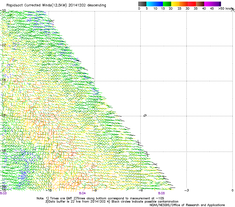The width and height of the screenshot is (235, 207).
Task: Select the latitude label '-20' on left axis
Action: pyautogui.click(x=3, y=187)
